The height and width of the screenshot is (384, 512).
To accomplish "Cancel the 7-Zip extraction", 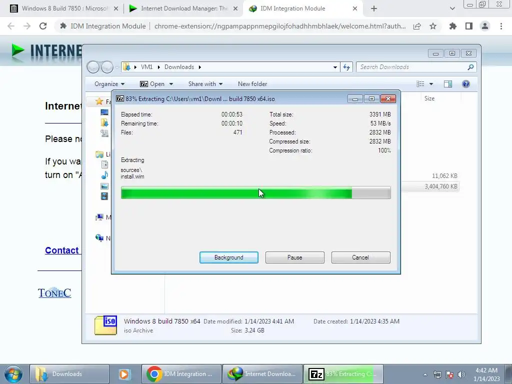I will pyautogui.click(x=360, y=257).
